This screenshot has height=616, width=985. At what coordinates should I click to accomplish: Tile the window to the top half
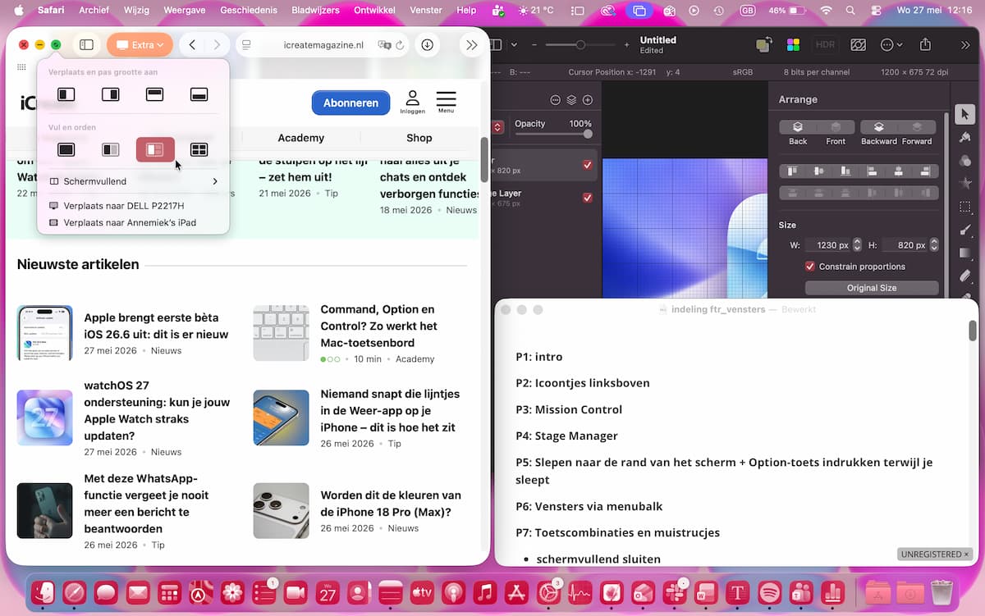click(154, 95)
